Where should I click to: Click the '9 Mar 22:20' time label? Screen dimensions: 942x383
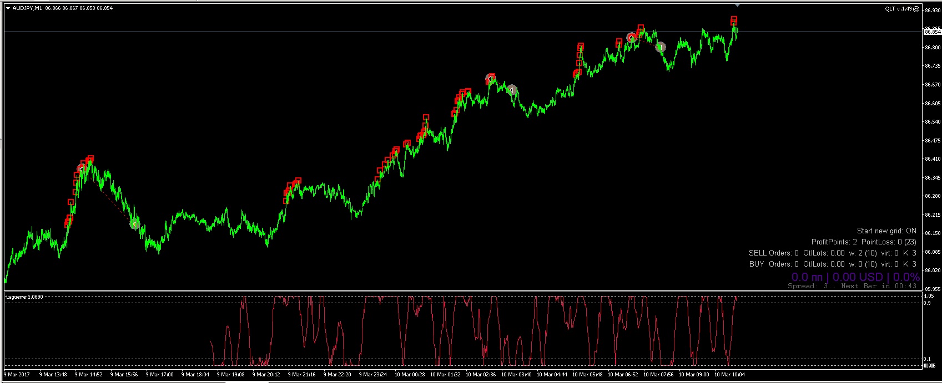coord(337,375)
